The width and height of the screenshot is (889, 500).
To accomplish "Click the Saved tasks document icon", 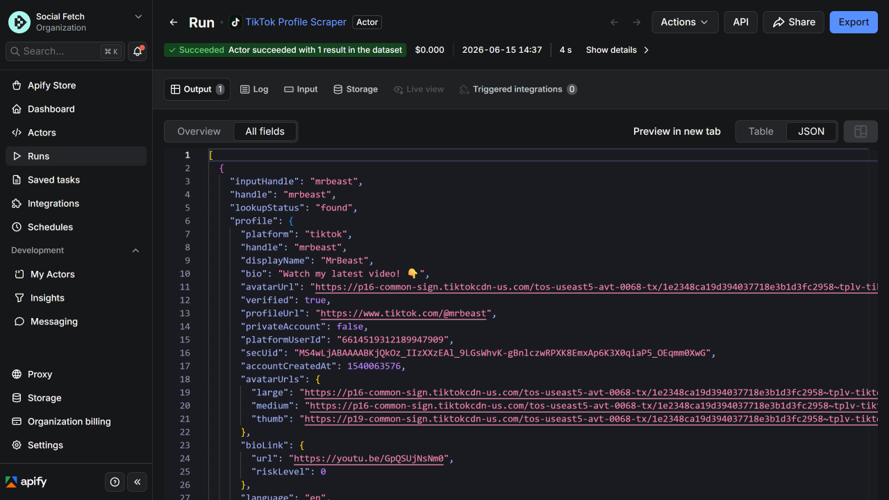I will coord(17,180).
